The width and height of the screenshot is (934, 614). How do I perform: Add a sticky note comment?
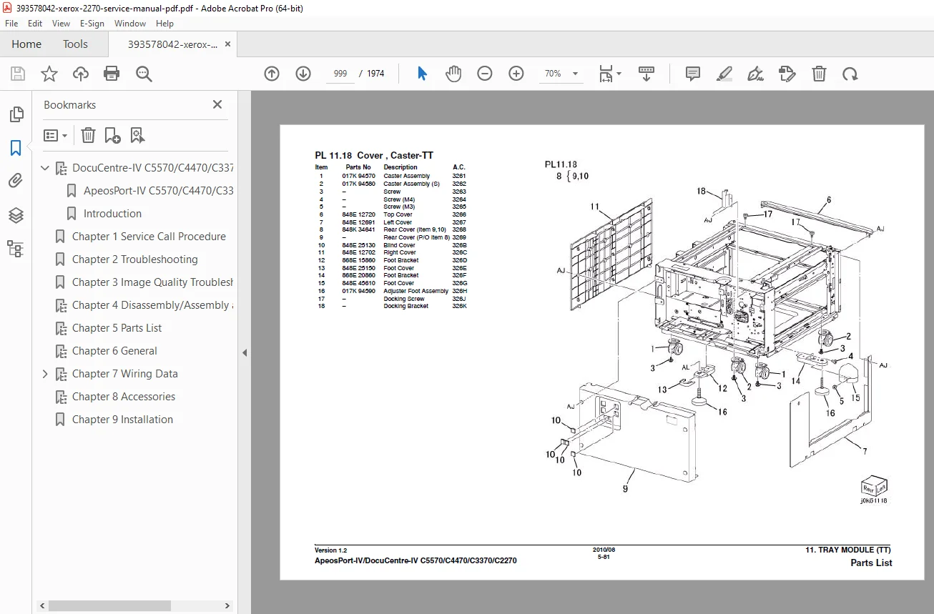tap(692, 74)
